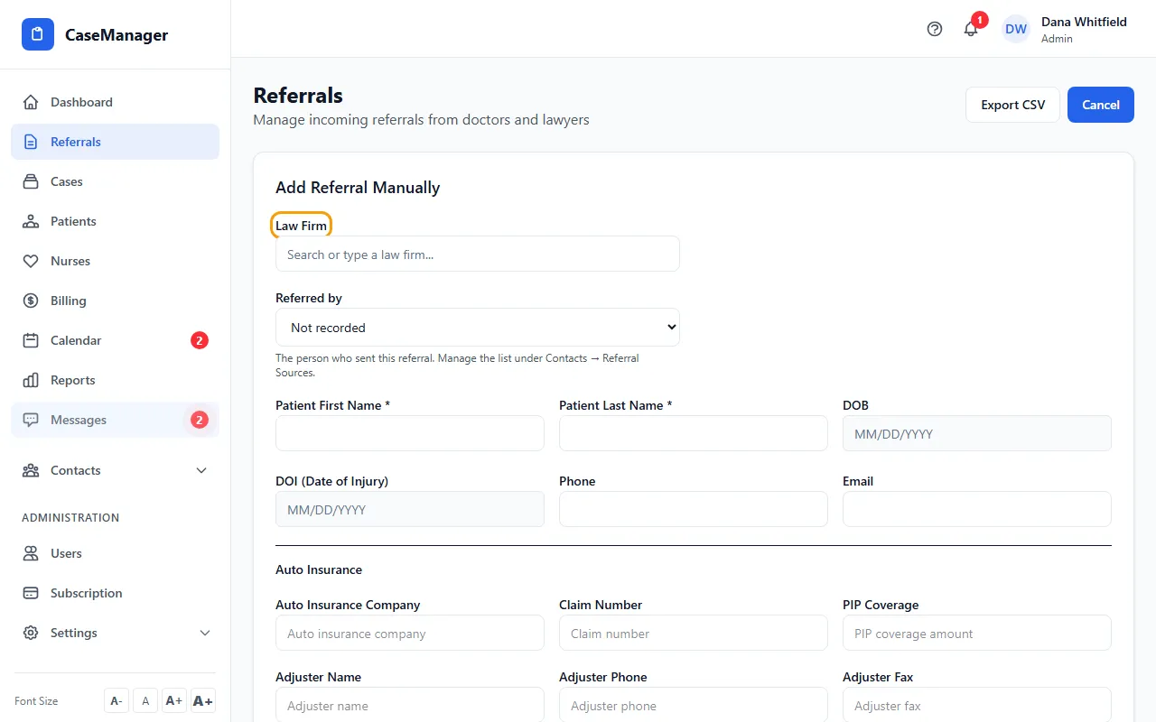The image size is (1156, 722).
Task: Focus the Patient First Name field
Action: [x=410, y=433]
